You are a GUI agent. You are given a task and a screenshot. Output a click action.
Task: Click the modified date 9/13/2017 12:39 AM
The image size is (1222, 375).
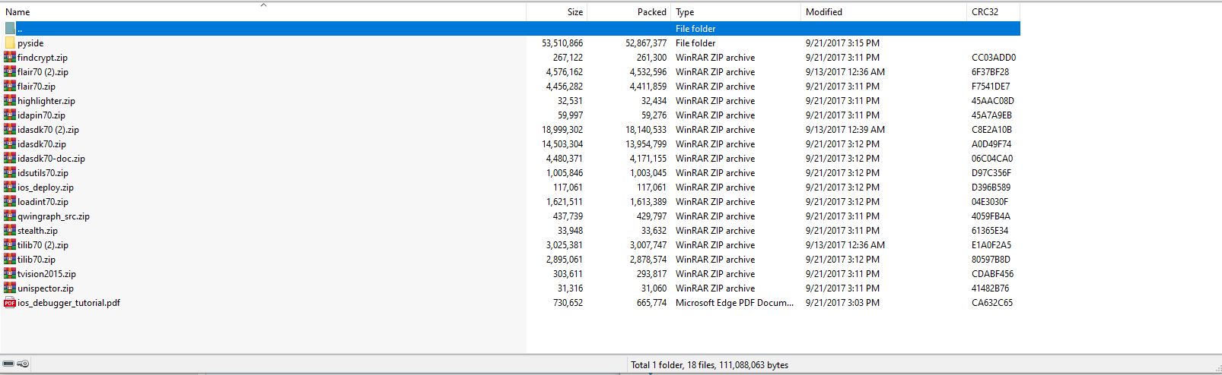[x=845, y=130]
